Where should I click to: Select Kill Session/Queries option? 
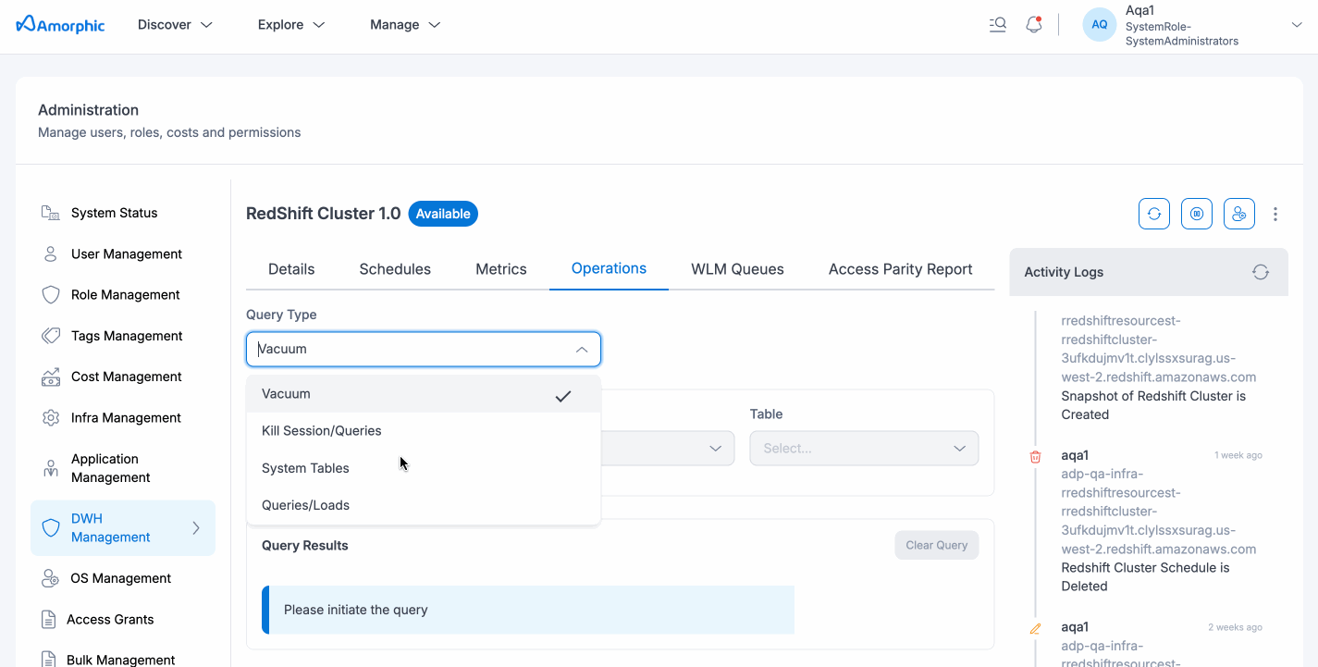tap(424, 431)
